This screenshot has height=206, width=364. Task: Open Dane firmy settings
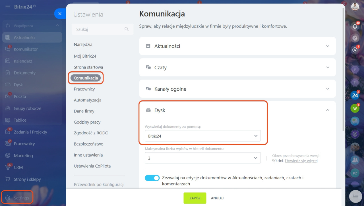pyautogui.click(x=84, y=111)
